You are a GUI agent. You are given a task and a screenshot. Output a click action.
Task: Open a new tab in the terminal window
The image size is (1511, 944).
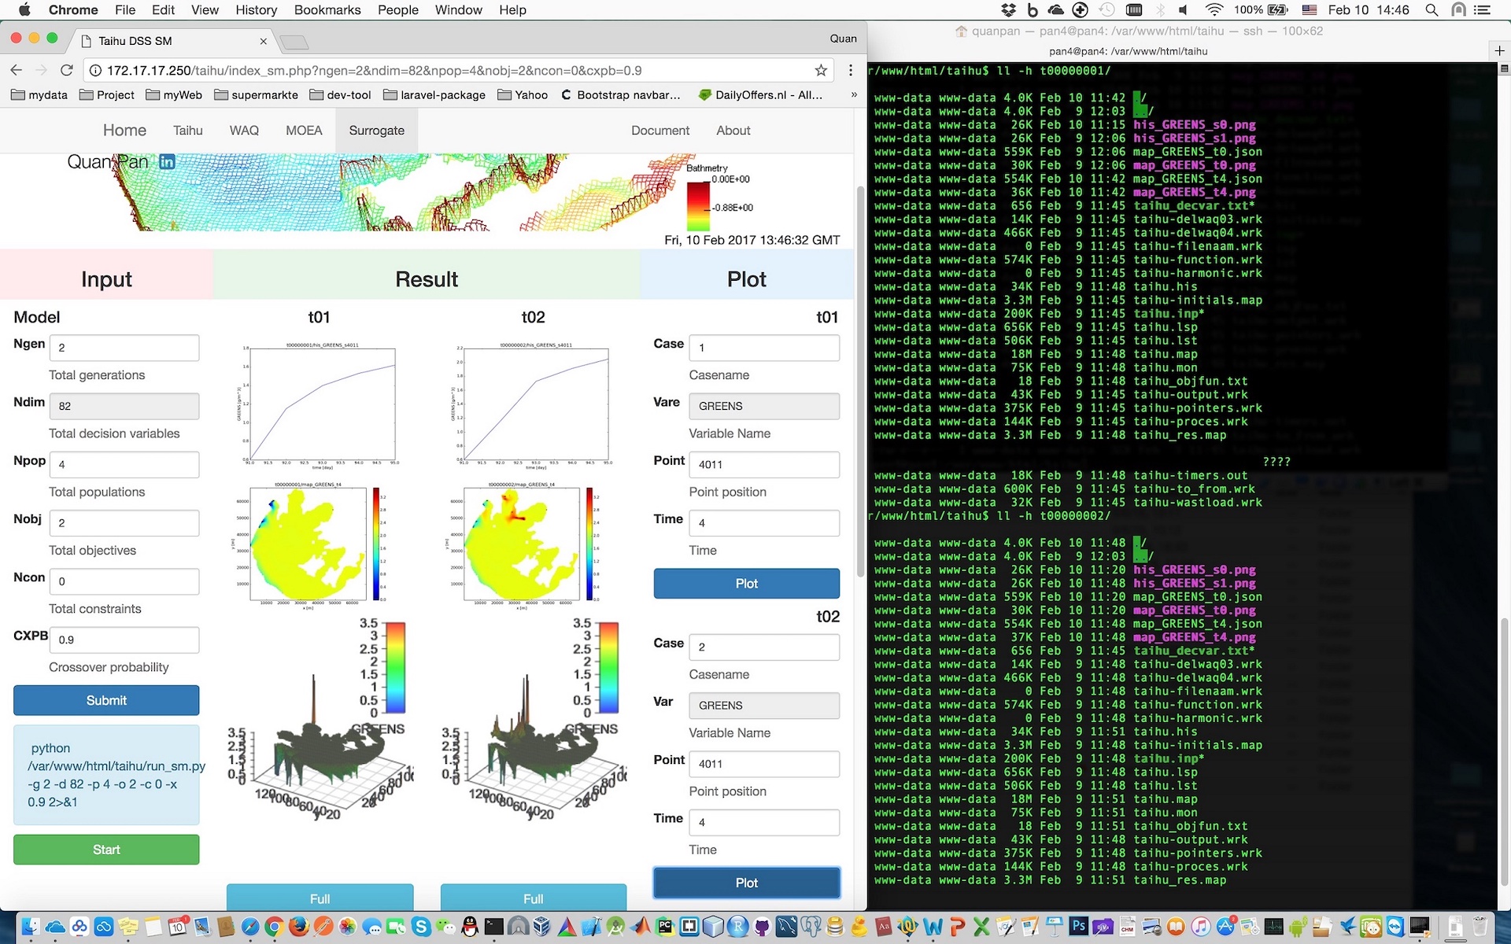[x=1500, y=51]
